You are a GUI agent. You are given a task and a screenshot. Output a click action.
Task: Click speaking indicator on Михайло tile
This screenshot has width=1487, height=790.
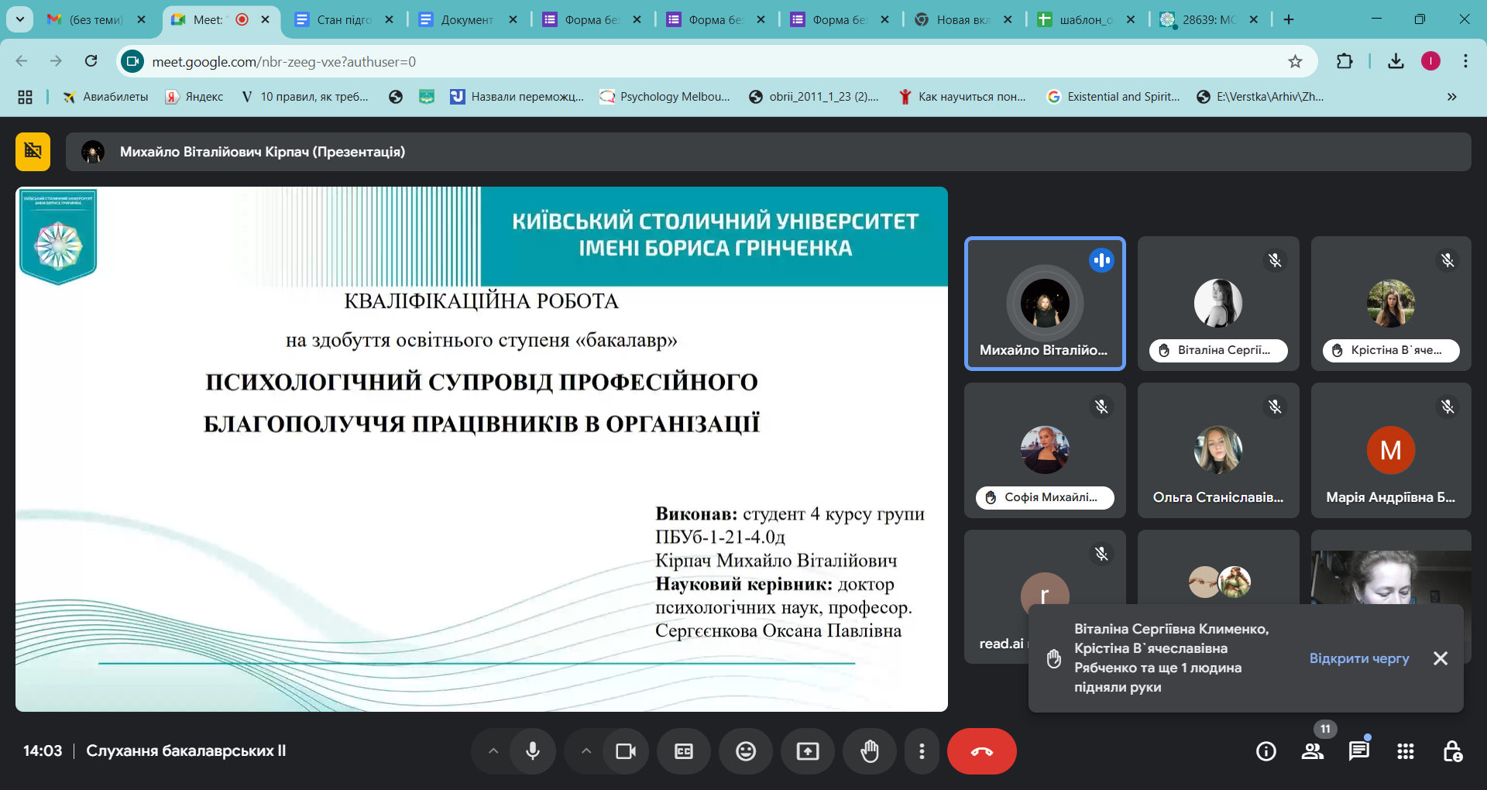coord(1101,260)
